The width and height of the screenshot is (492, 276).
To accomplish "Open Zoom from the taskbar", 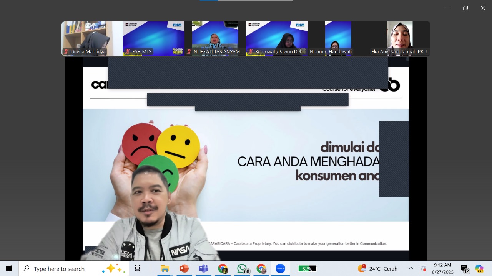I will (x=280, y=269).
